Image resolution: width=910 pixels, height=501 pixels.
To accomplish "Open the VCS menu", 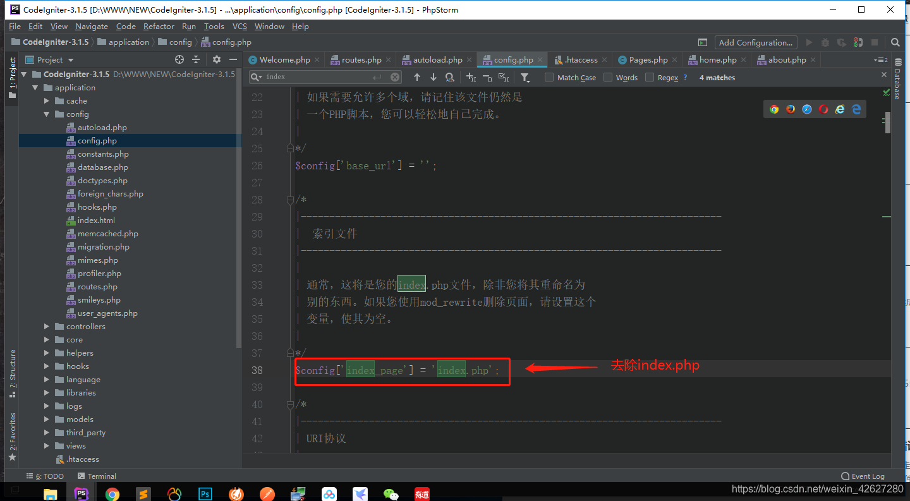I will [x=240, y=26].
